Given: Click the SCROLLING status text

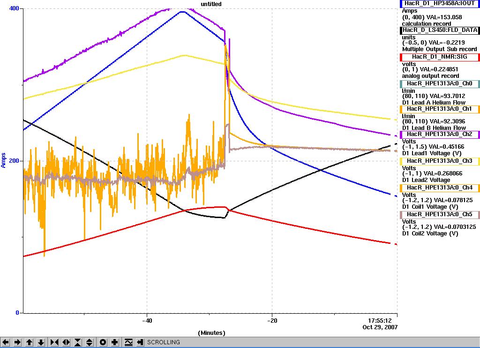Looking at the screenshot, I should coord(164,342).
